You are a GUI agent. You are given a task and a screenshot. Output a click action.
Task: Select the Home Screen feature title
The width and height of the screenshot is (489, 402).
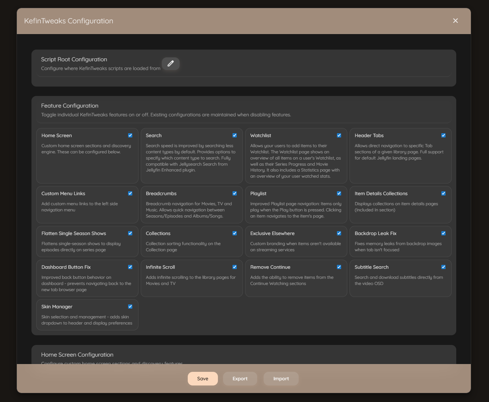(57, 136)
